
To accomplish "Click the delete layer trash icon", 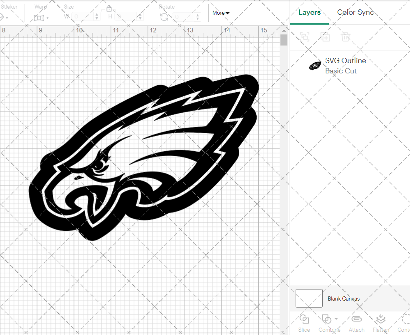I will pyautogui.click(x=346, y=37).
